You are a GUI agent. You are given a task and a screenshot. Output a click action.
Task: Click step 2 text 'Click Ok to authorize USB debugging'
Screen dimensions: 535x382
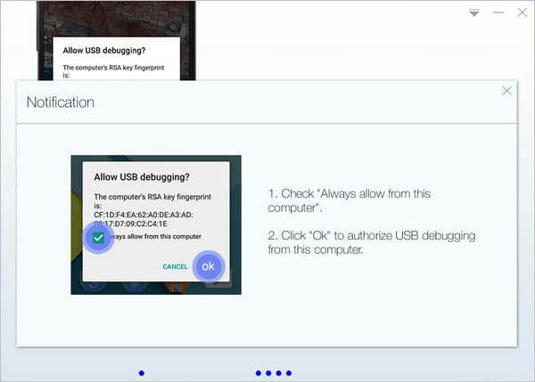(x=372, y=242)
